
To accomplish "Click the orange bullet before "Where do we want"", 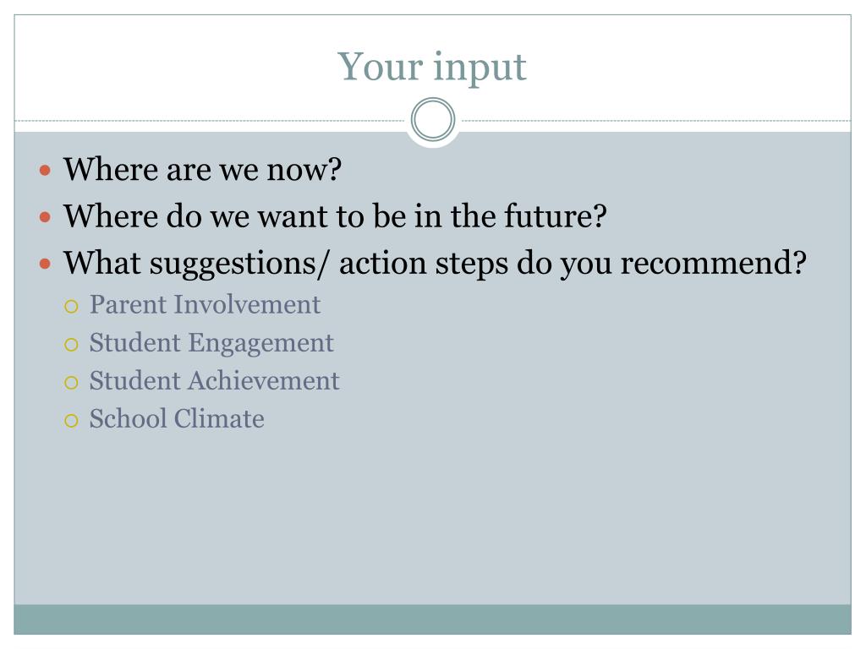I will (46, 217).
